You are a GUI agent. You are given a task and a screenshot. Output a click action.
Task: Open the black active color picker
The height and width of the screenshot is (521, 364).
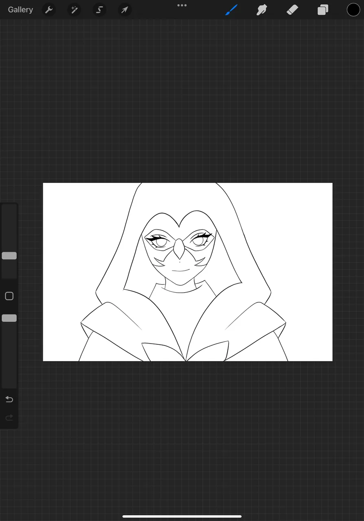coord(353,10)
